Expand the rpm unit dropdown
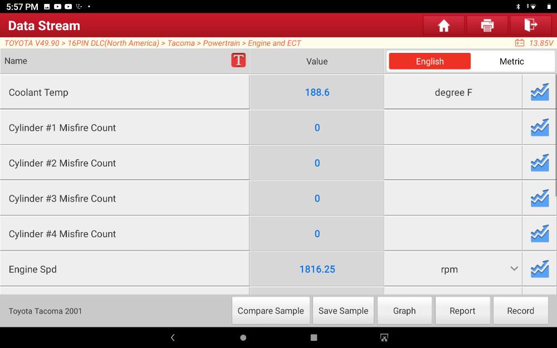Screen dimensions: 557x348 click(514, 269)
